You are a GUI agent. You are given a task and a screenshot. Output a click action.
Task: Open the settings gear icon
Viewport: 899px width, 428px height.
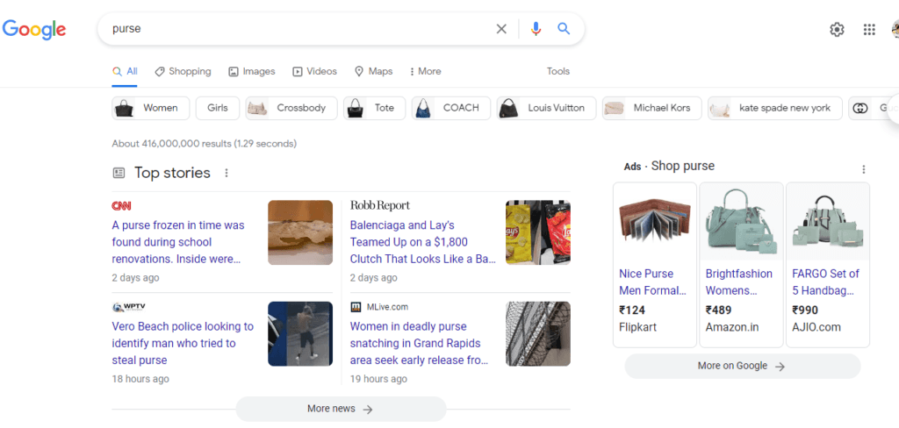837,30
